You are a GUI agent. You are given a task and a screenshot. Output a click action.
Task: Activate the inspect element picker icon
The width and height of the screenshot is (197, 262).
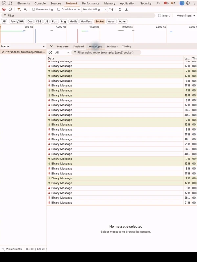[4, 3]
